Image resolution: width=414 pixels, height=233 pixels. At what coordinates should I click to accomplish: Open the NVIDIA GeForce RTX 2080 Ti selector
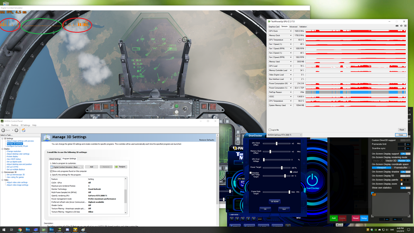click(x=284, y=135)
